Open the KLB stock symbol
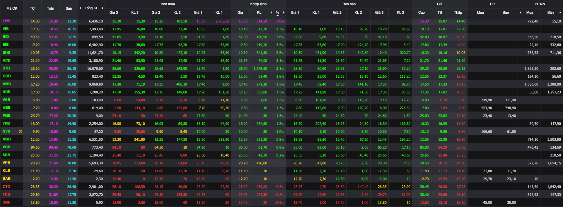563x207 pixels. click(x=6, y=171)
